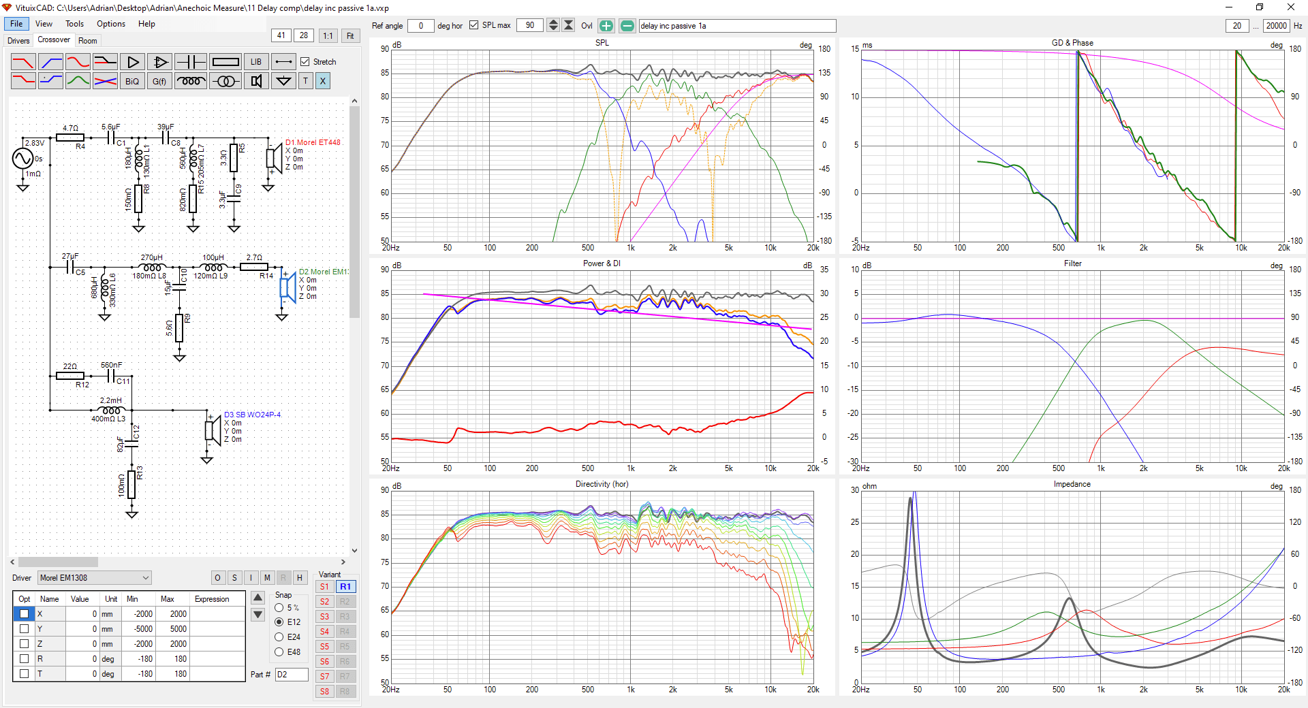The width and height of the screenshot is (1308, 708).
Task: Click the M button next to the Driver dropdown
Action: 267,578
